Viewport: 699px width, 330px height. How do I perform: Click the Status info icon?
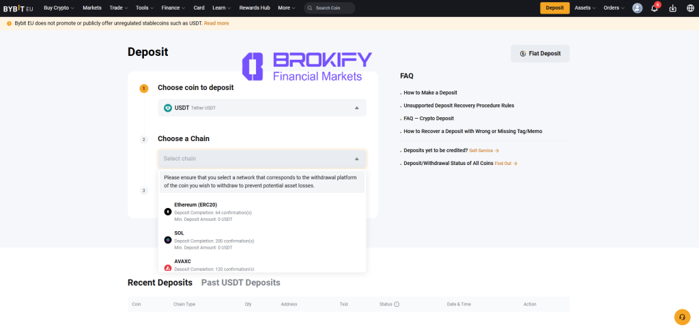coord(397,304)
